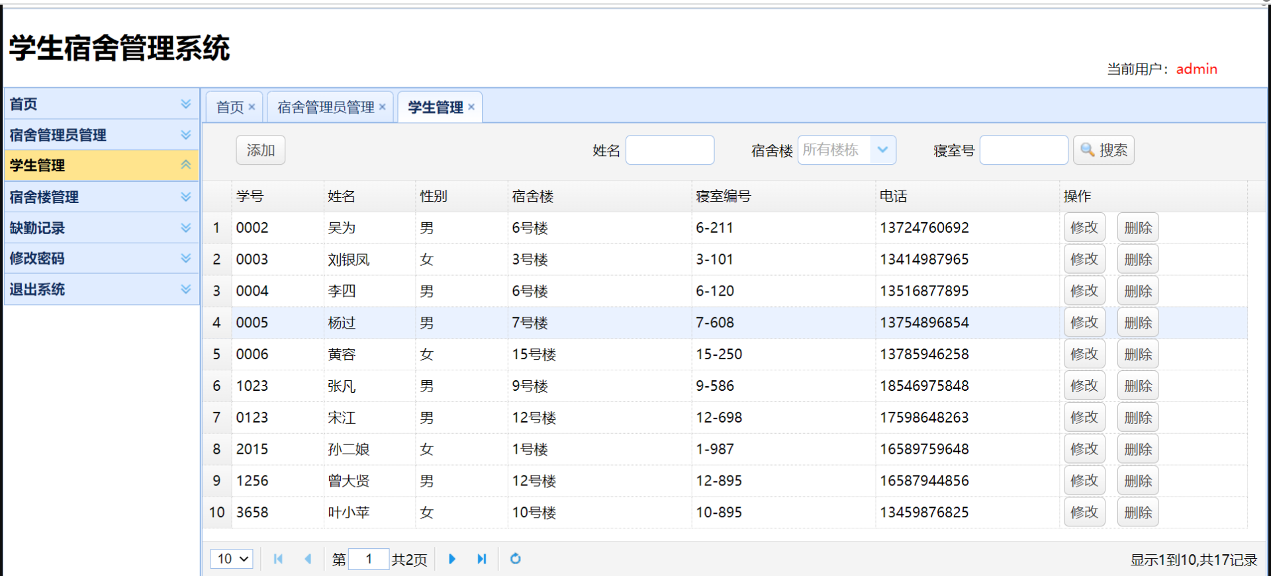The height and width of the screenshot is (576, 1271).
Task: Switch to the 首页 tab
Action: pyautogui.click(x=230, y=107)
